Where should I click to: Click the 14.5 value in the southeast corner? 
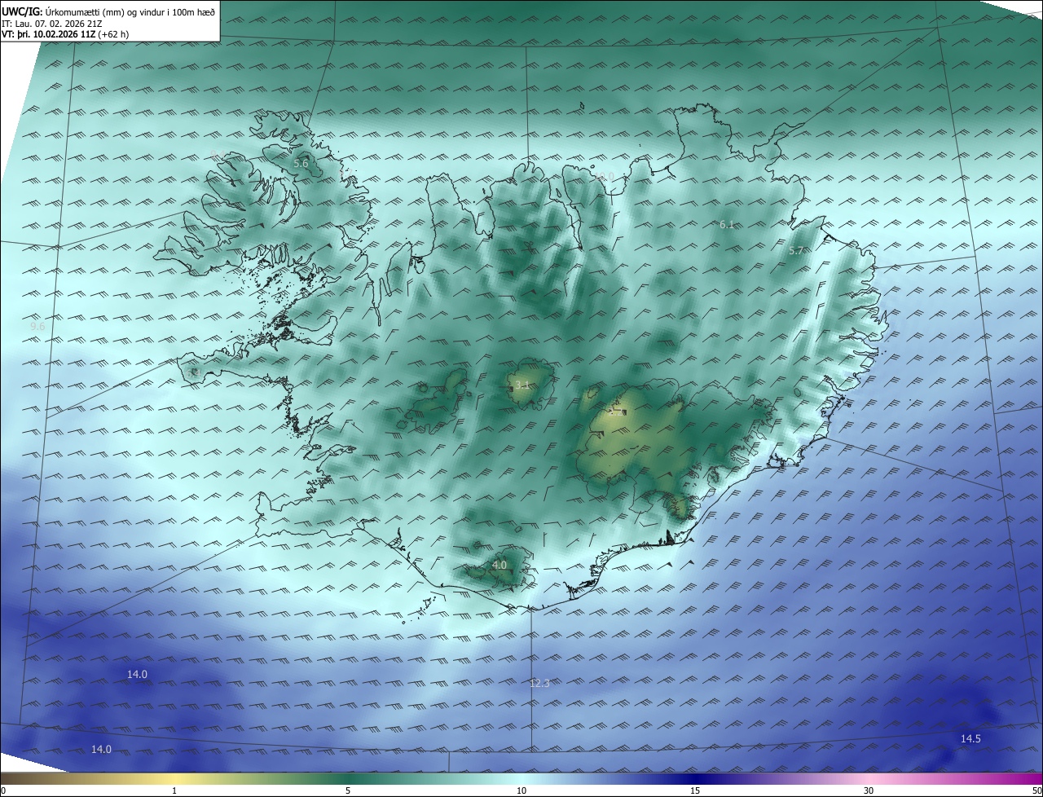tap(970, 738)
